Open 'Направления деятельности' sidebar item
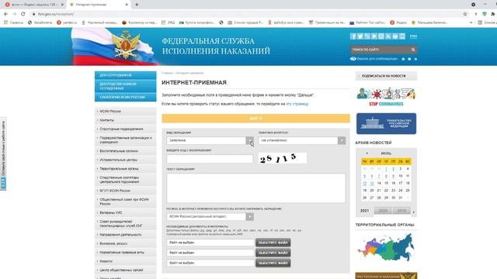This screenshot has width=497, height=279. [126, 235]
